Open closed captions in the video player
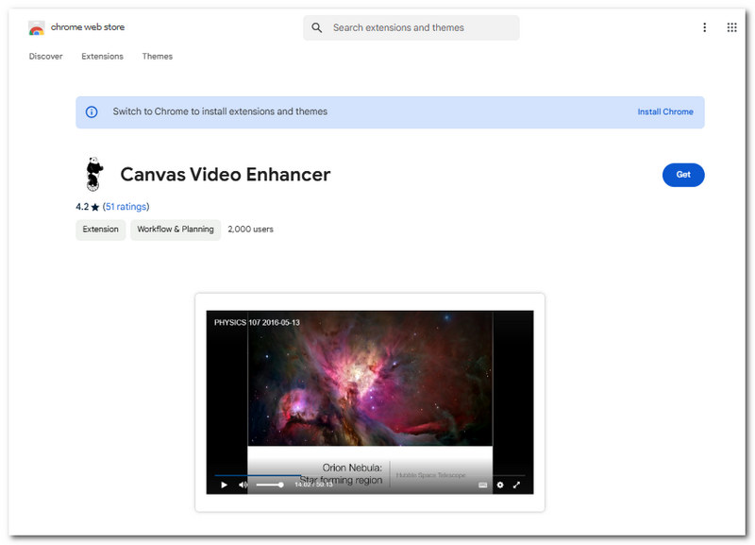Viewport: 755px width, 545px height. [x=482, y=485]
